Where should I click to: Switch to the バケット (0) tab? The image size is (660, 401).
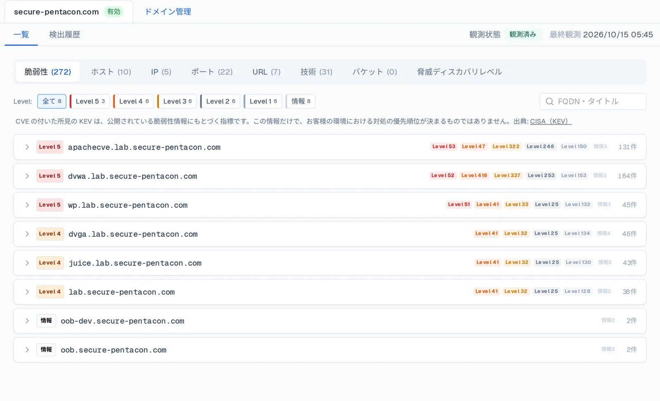(375, 72)
